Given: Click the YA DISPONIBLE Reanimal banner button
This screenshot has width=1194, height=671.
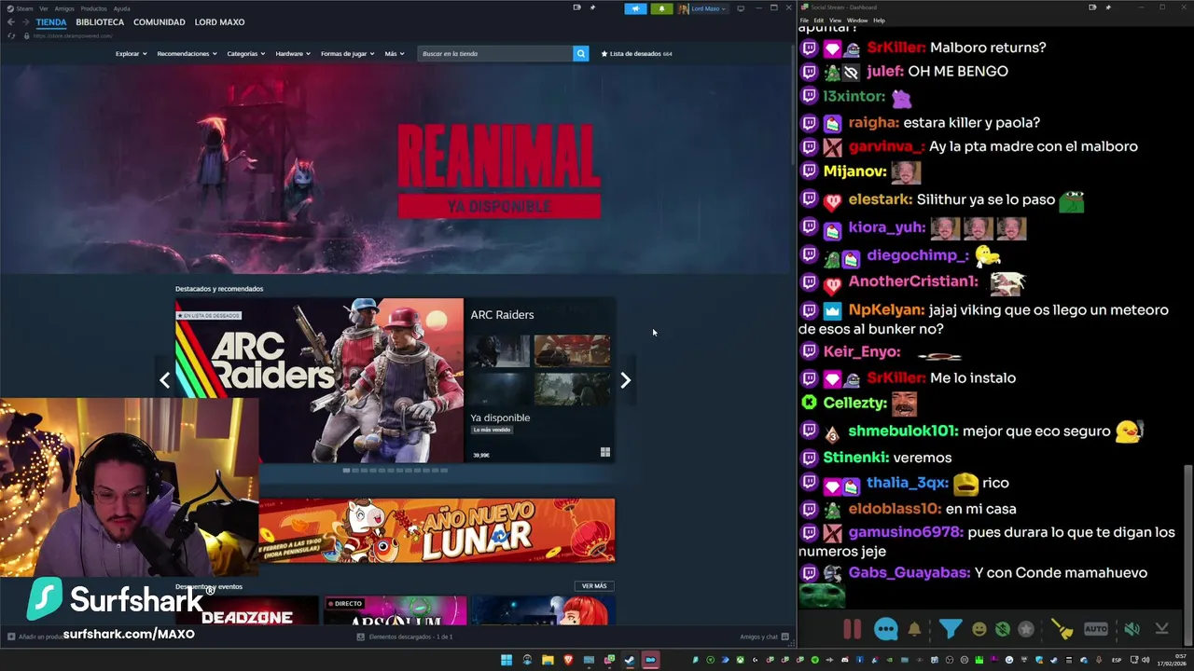Looking at the screenshot, I should click(499, 206).
